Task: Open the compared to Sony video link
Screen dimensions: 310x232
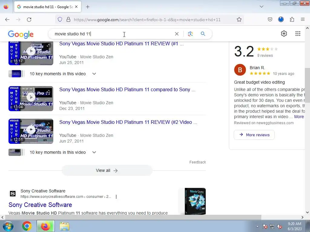Action: pos(127,89)
